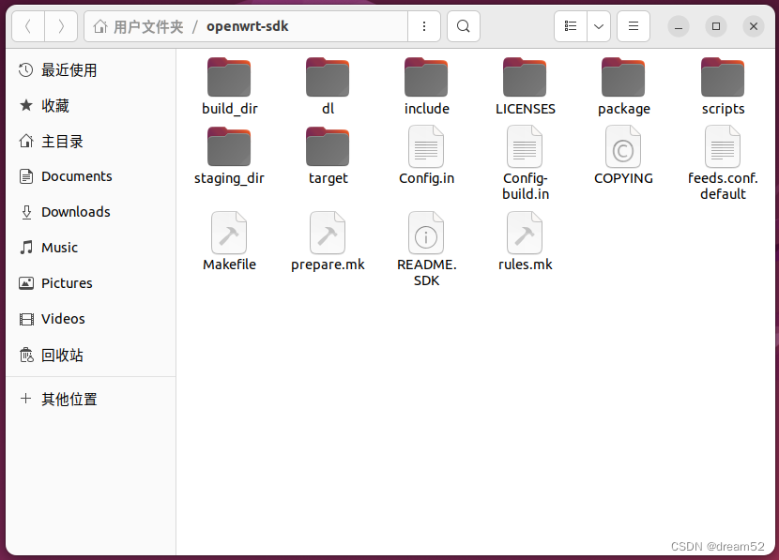Select the scripts folder icon
Screen dimensions: 779x560
coord(723,77)
